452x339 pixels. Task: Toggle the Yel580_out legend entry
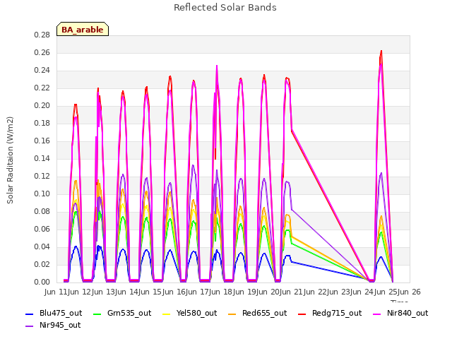click(189, 313)
